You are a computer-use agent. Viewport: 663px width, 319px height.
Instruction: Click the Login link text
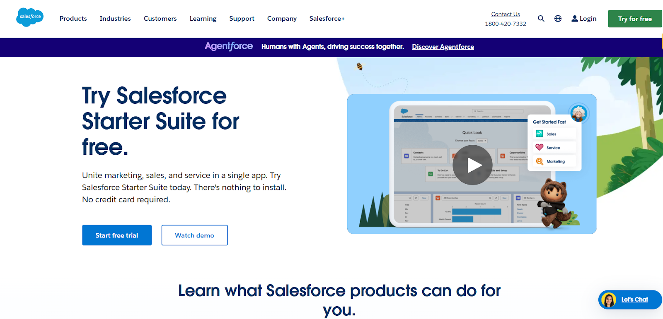[x=588, y=19]
